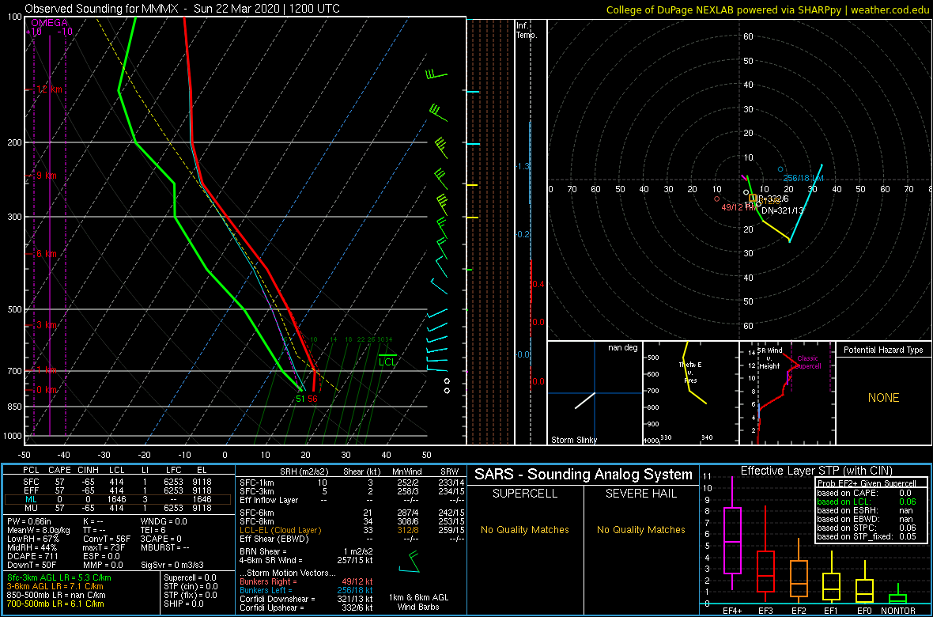Viewport: 933px width, 617px height.
Task: Select the DN=321/13 Corfidi label
Action: click(783, 210)
